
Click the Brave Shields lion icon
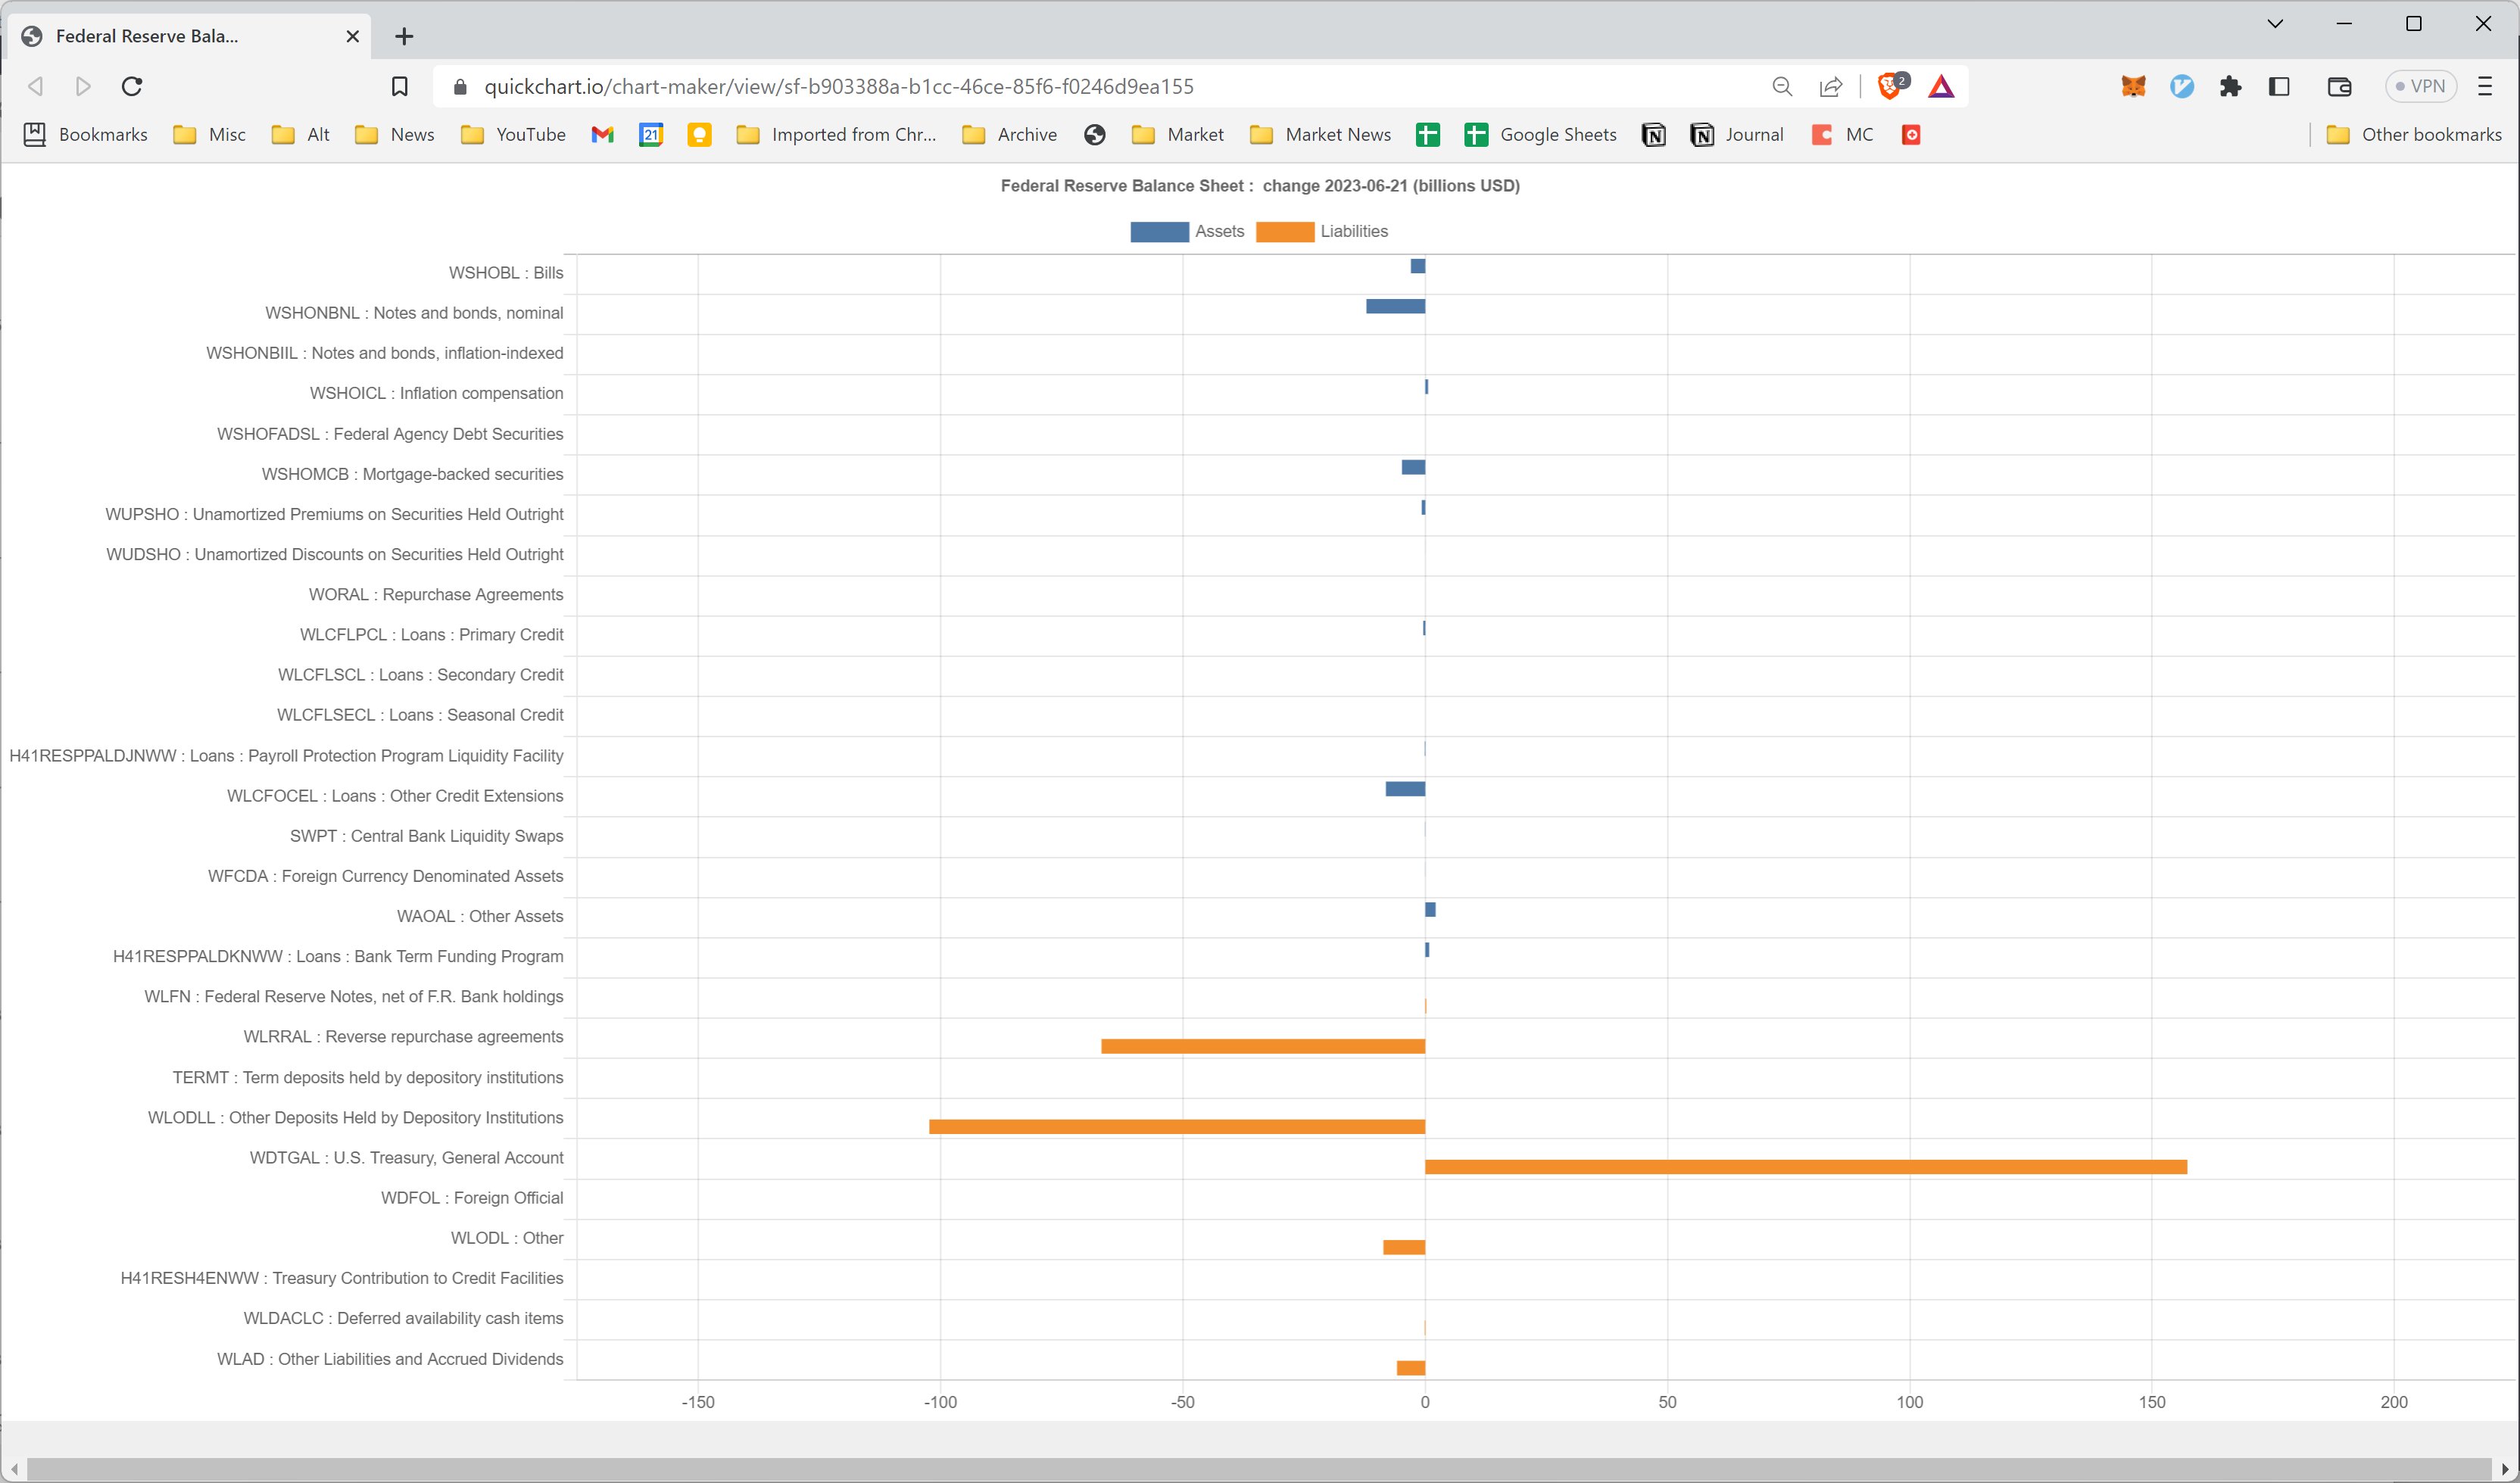1888,86
